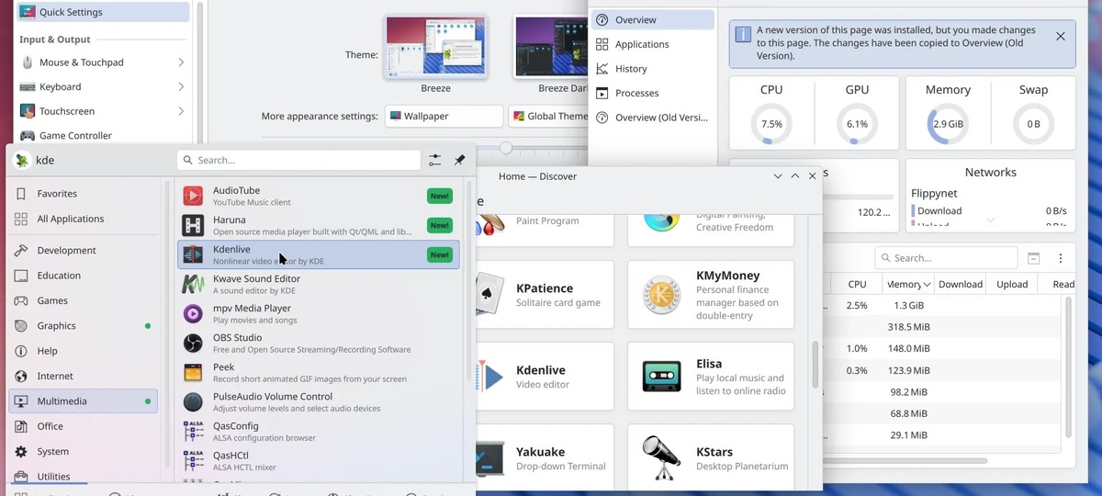Select Favorites category in launcher
Viewport: 1102px width, 496px height.
(x=84, y=194)
